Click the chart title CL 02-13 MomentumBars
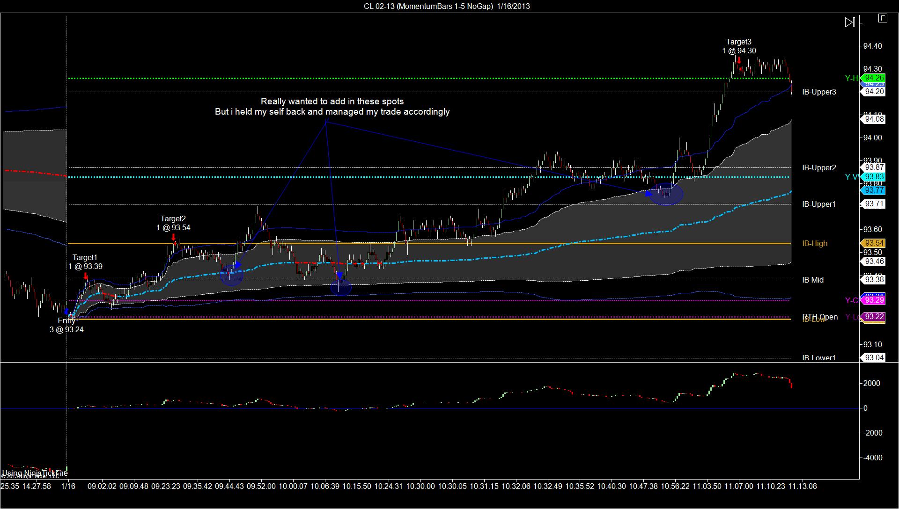This screenshot has height=509, width=899. coord(447,6)
